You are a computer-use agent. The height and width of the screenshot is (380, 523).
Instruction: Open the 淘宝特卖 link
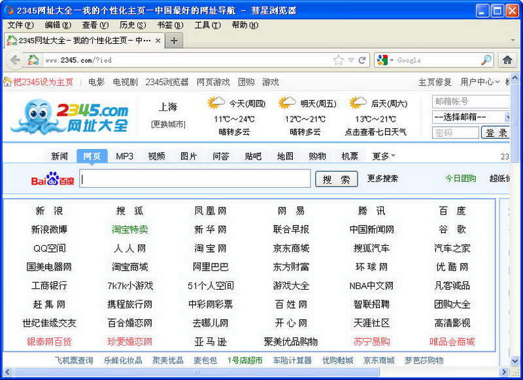click(129, 230)
